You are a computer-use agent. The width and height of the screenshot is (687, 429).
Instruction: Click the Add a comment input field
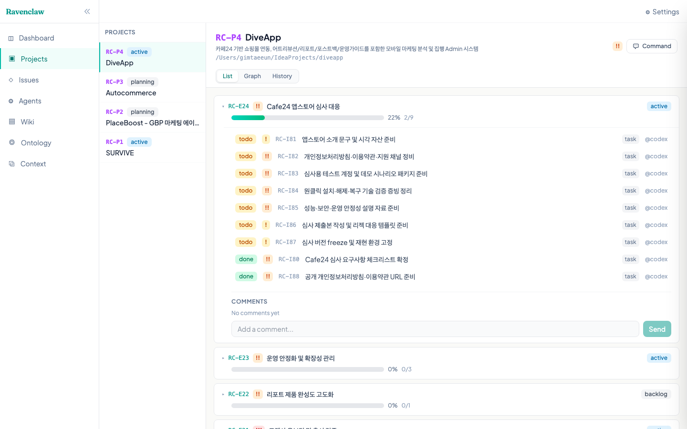coord(435,329)
